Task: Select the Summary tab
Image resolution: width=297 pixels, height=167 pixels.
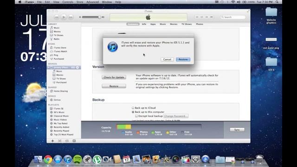Action: (x=133, y=24)
